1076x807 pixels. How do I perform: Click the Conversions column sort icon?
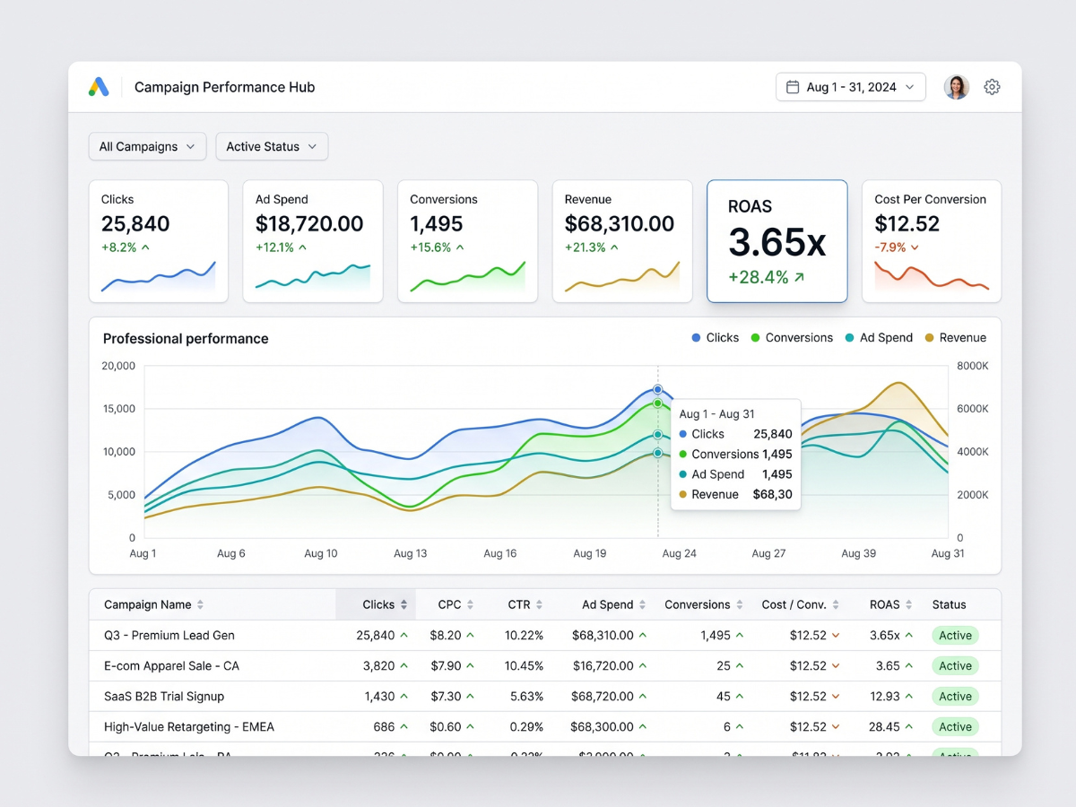point(739,605)
